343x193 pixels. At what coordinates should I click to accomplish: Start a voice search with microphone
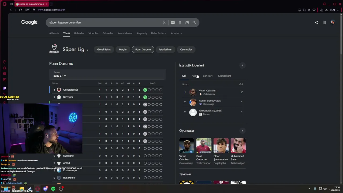(180, 23)
